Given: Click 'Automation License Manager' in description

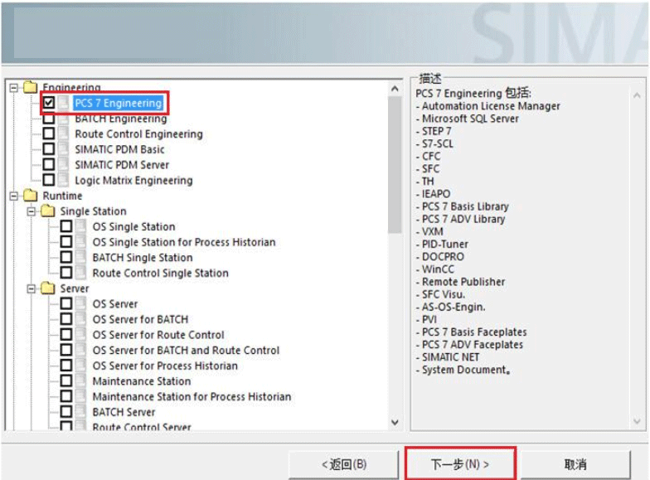Looking at the screenshot, I should (x=491, y=106).
